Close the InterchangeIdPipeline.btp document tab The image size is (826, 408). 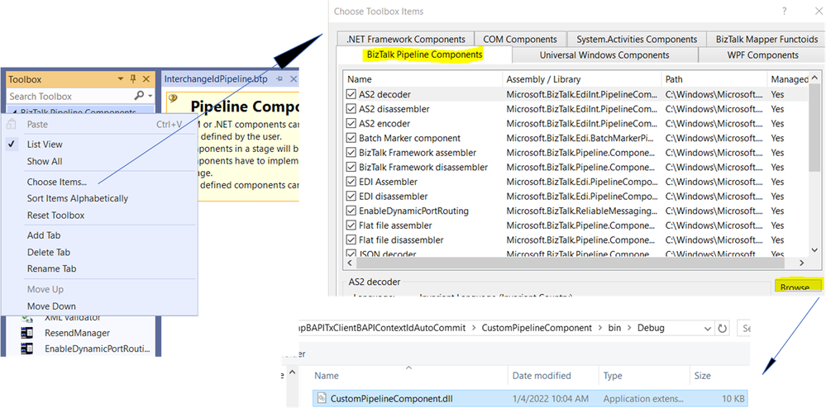click(294, 79)
